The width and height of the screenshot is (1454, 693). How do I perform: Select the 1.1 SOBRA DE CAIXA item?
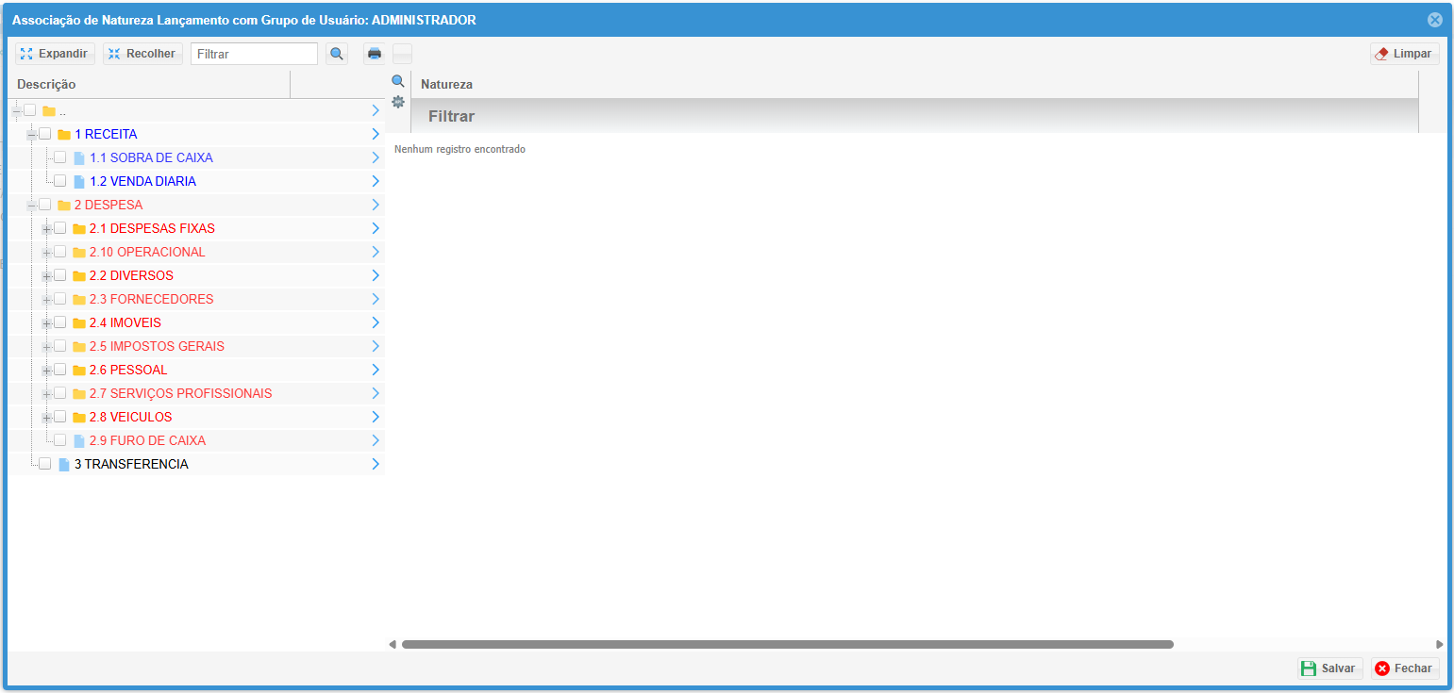click(151, 157)
